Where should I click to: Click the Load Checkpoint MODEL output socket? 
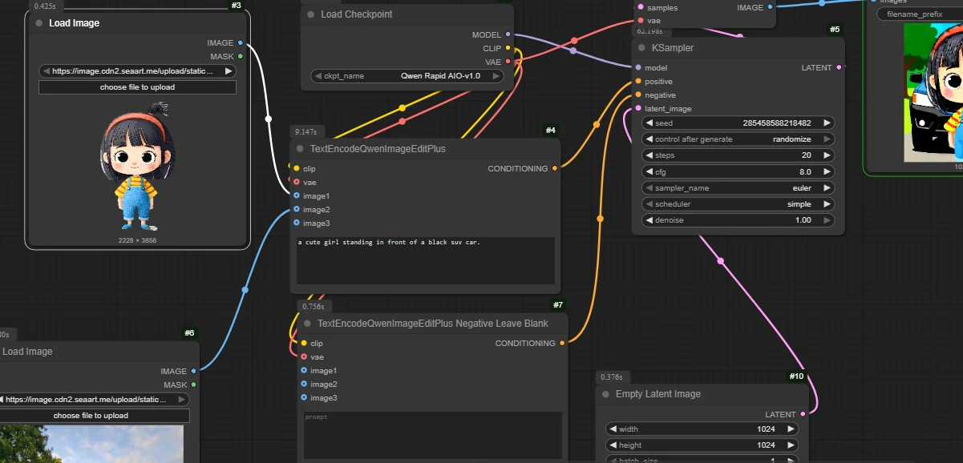tap(508, 35)
